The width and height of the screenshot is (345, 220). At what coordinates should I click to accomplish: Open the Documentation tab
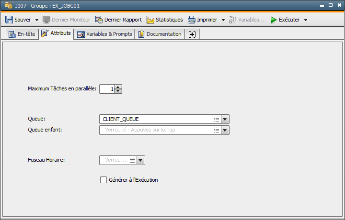click(160, 34)
